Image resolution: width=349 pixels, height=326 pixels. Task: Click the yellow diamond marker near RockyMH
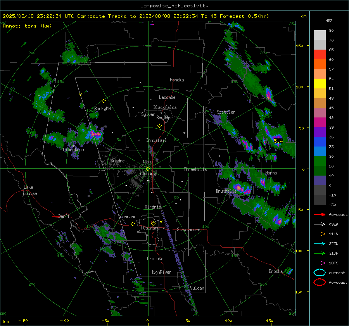coord(104,101)
